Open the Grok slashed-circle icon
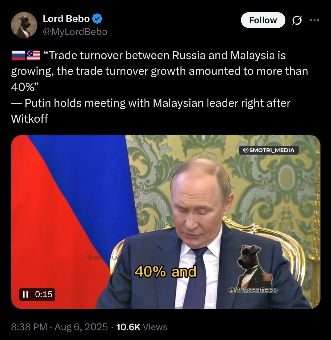Image resolution: width=331 pixels, height=340 pixels. (297, 20)
